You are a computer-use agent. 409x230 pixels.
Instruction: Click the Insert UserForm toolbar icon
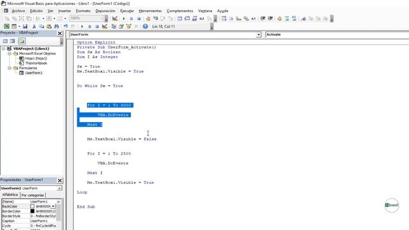coord(14,26)
